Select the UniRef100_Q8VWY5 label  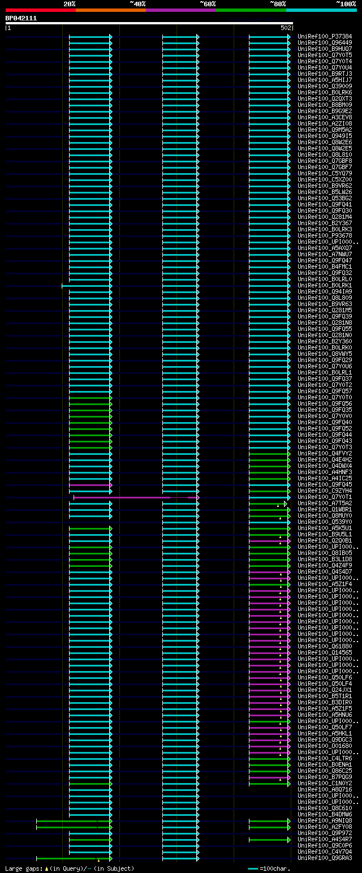coord(325,354)
